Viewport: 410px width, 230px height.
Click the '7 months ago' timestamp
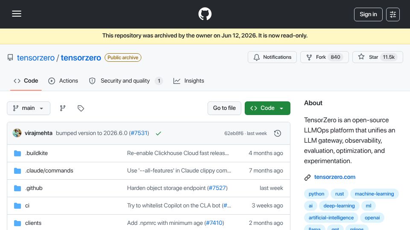[x=266, y=170]
